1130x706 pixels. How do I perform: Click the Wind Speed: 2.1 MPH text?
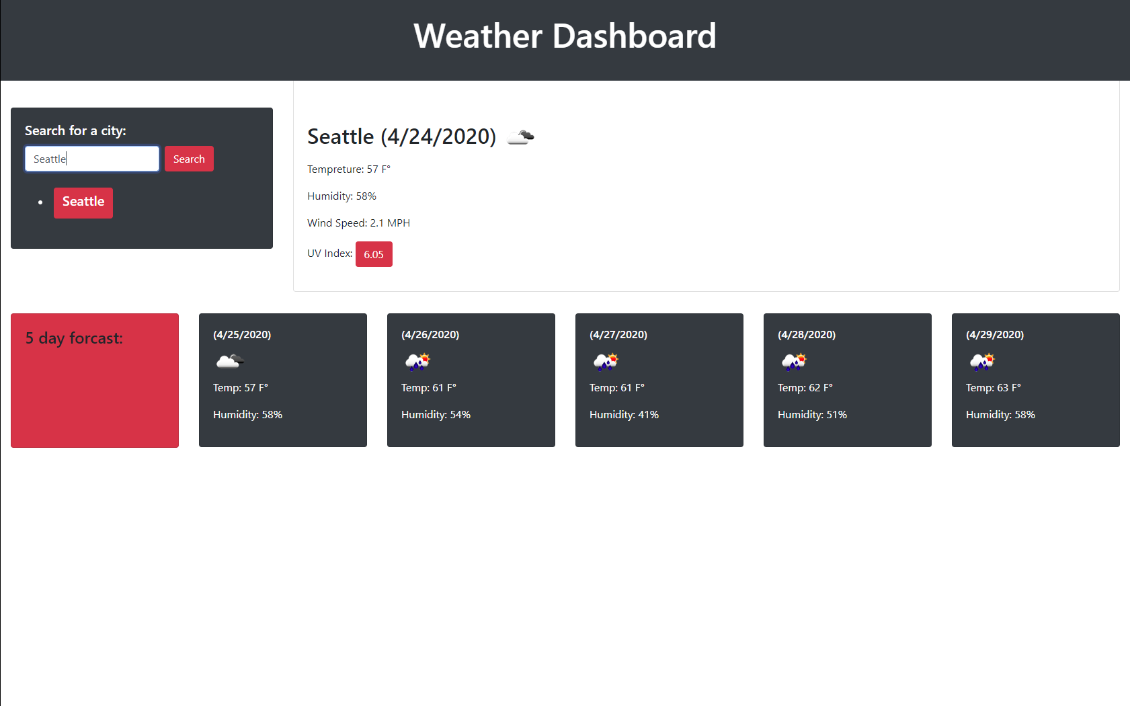[x=358, y=223]
